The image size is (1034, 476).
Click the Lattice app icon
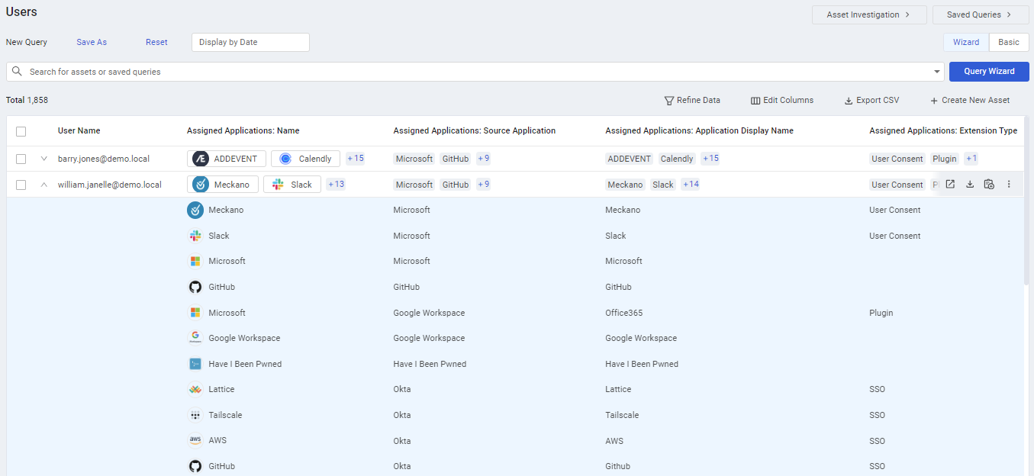tap(195, 389)
